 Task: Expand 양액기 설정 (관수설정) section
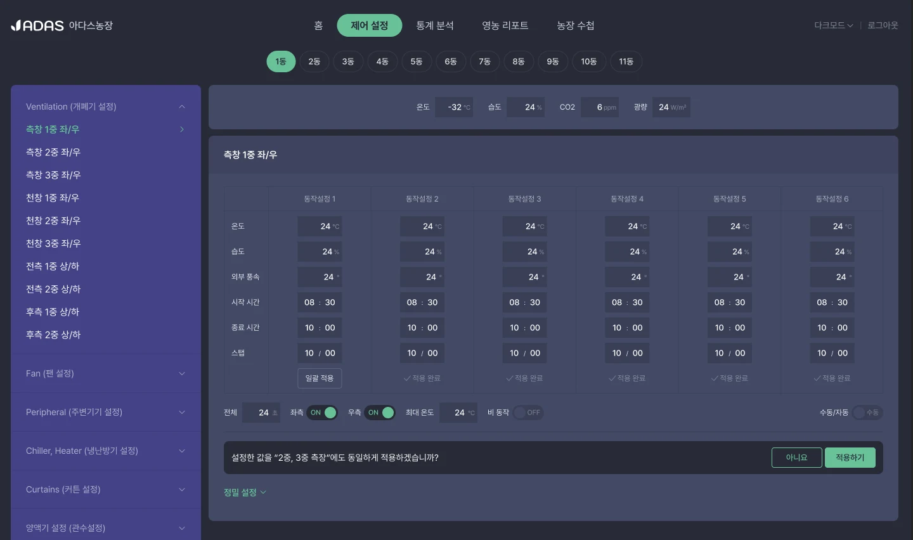[x=106, y=528]
